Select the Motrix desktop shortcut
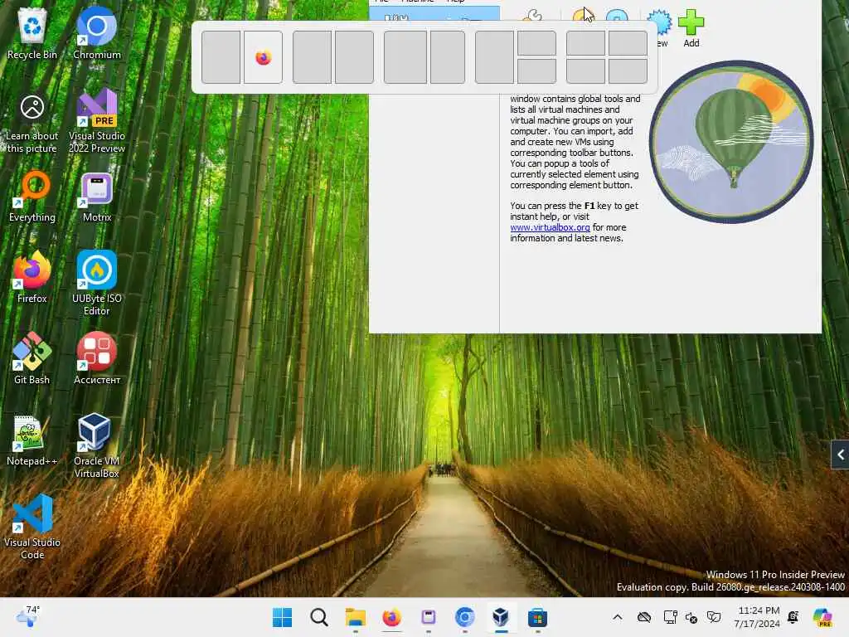This screenshot has height=637, width=849. point(97,197)
